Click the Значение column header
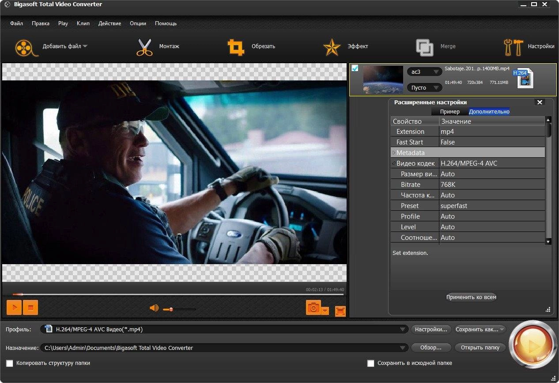 pyautogui.click(x=492, y=121)
